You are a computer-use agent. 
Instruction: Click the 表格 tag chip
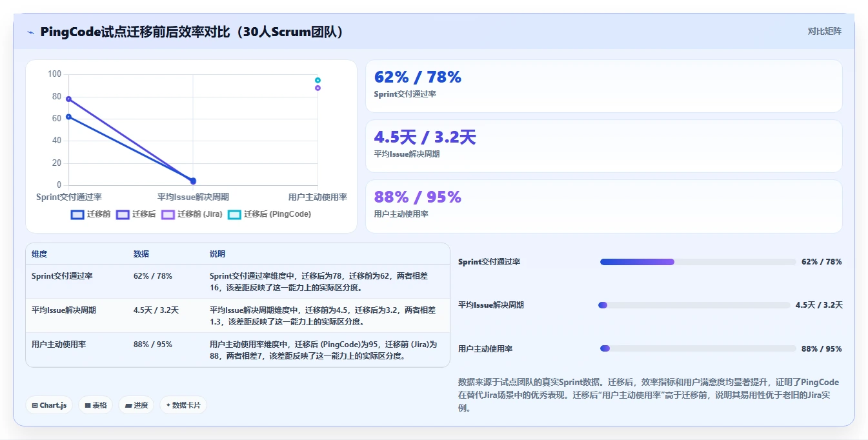click(96, 405)
